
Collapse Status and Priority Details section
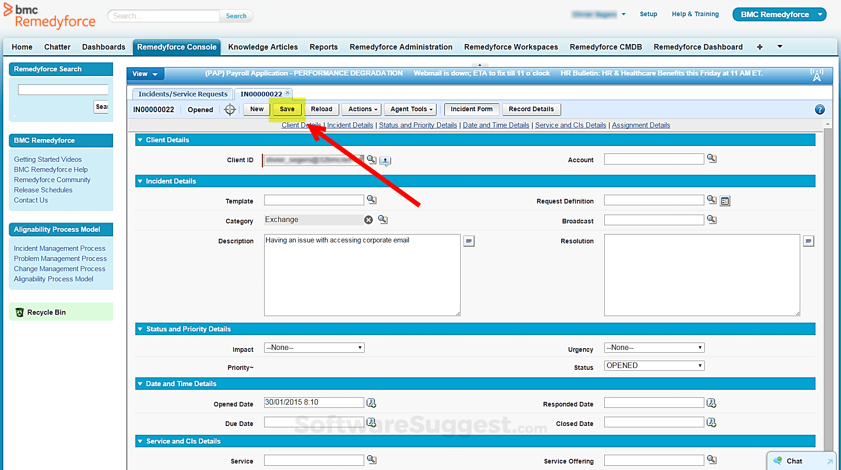point(140,329)
